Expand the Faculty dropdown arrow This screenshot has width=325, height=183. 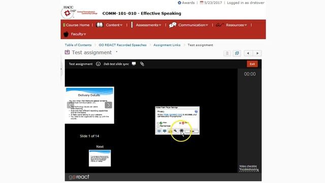point(85,34)
